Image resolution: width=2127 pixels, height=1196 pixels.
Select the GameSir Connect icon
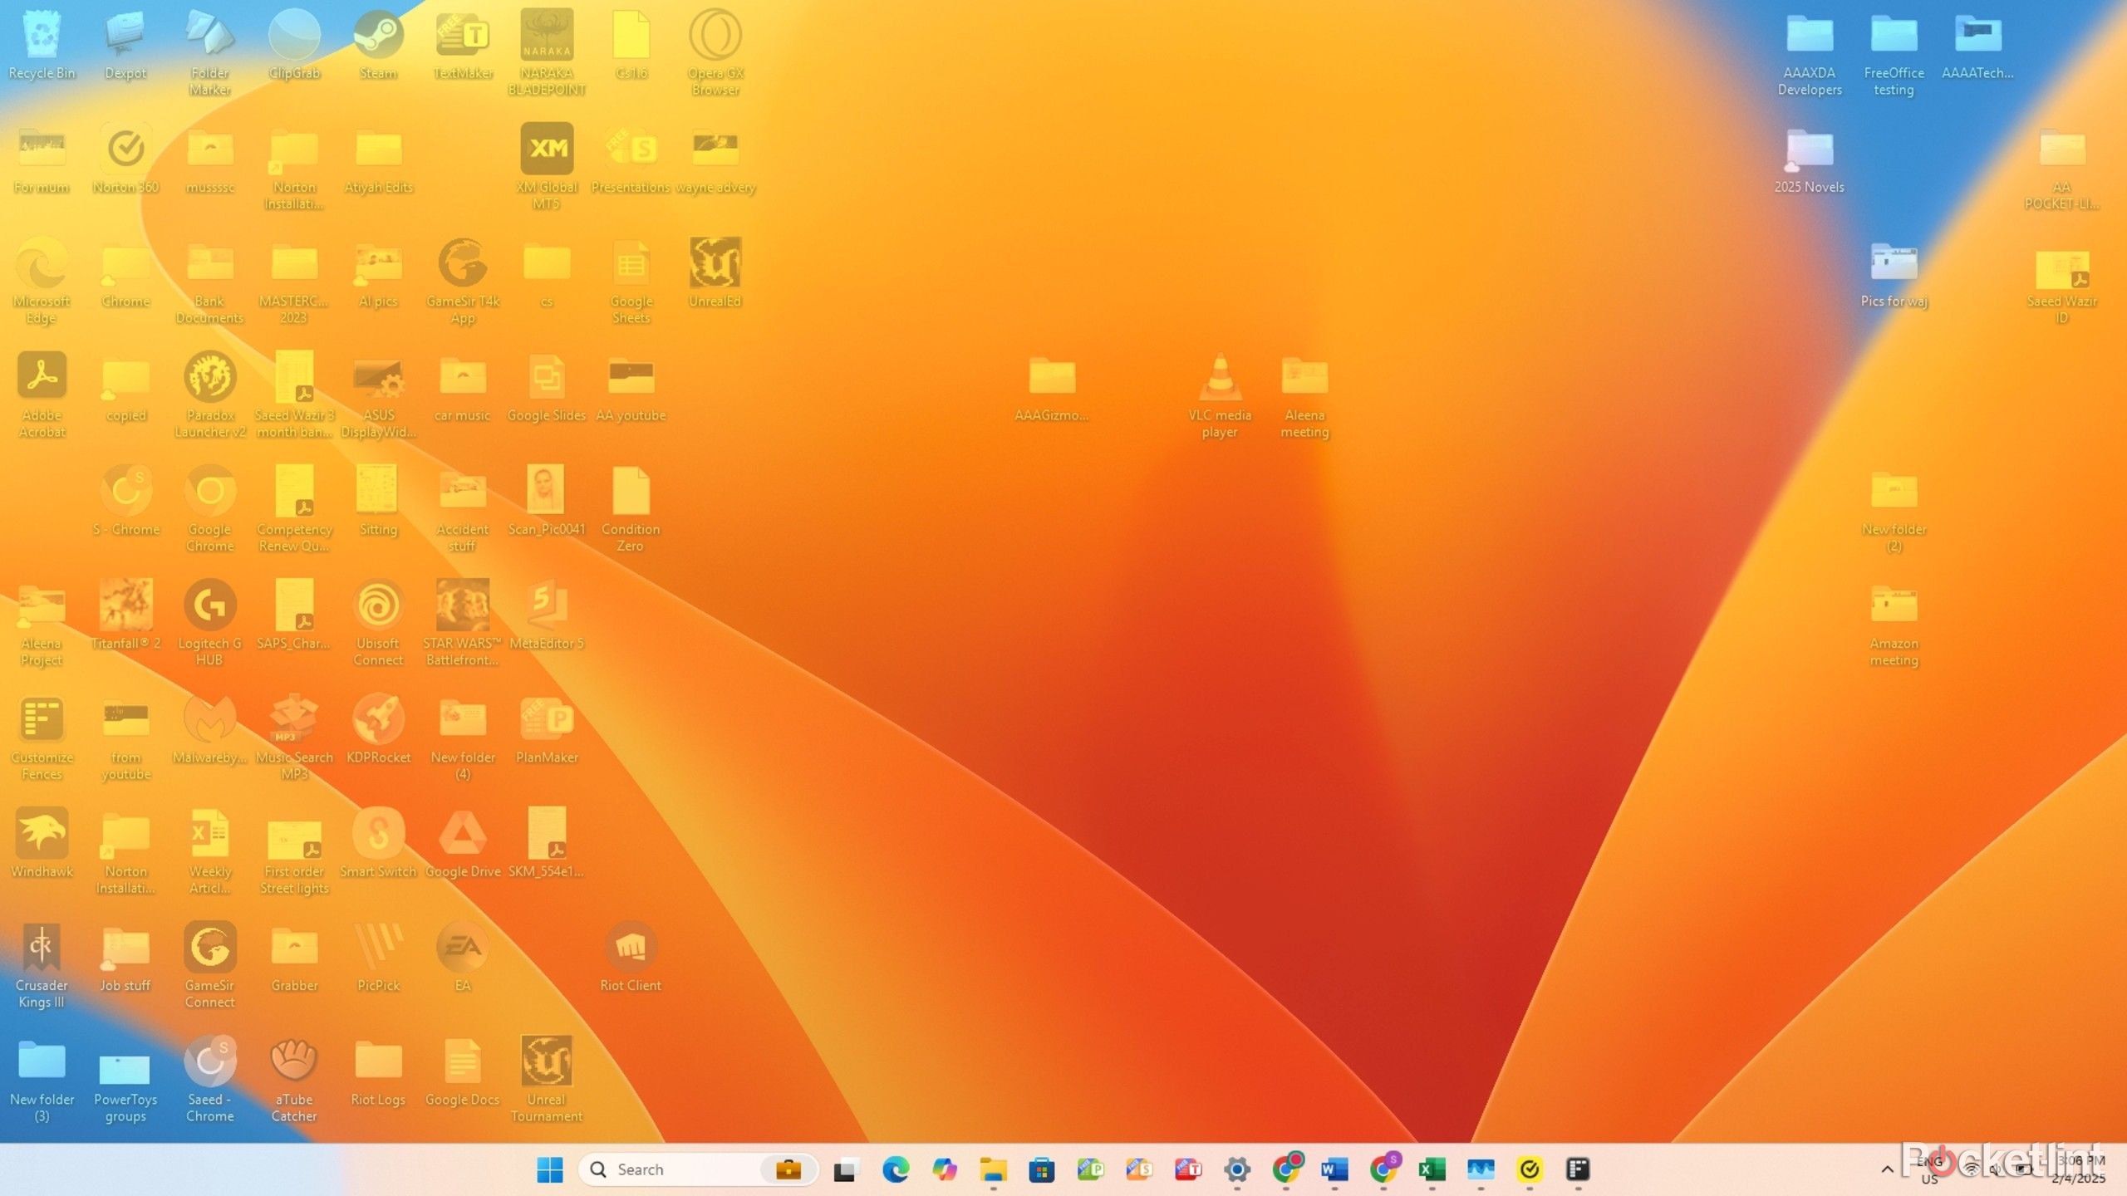pyautogui.click(x=210, y=963)
